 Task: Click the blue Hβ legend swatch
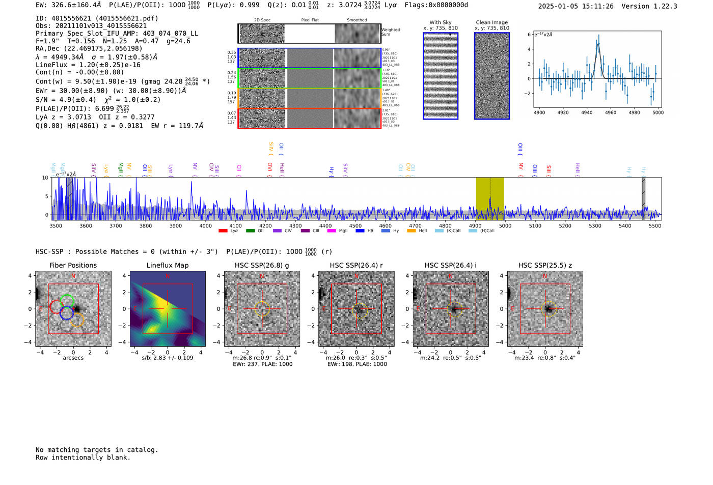click(360, 231)
